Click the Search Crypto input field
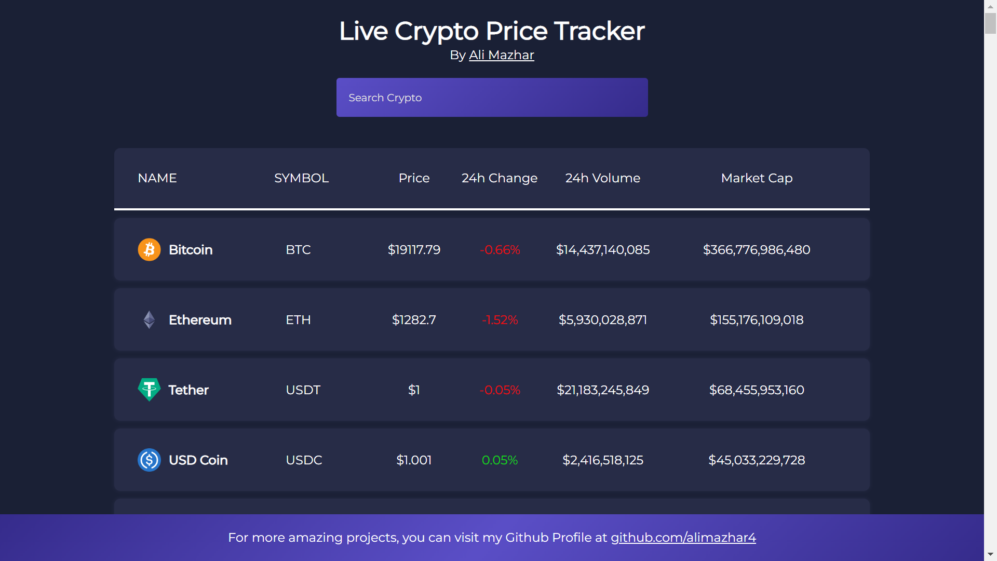Screen dimensions: 997x561 pyautogui.click(x=492, y=97)
